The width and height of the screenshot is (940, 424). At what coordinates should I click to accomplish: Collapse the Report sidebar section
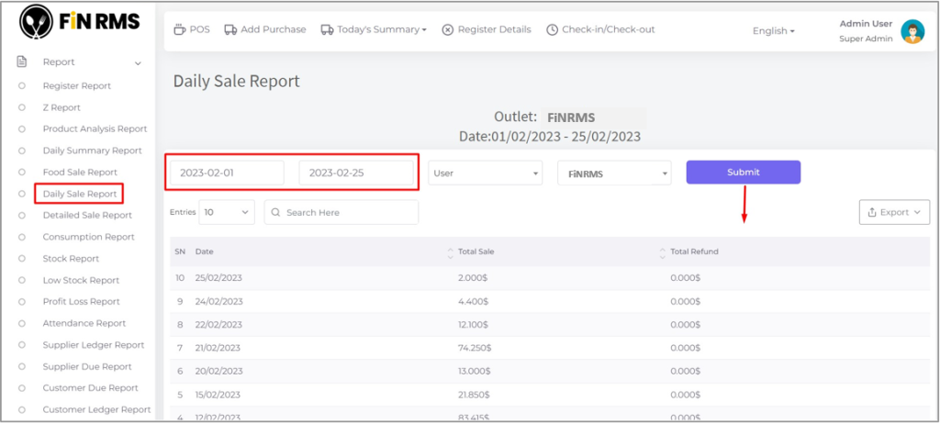pos(138,63)
